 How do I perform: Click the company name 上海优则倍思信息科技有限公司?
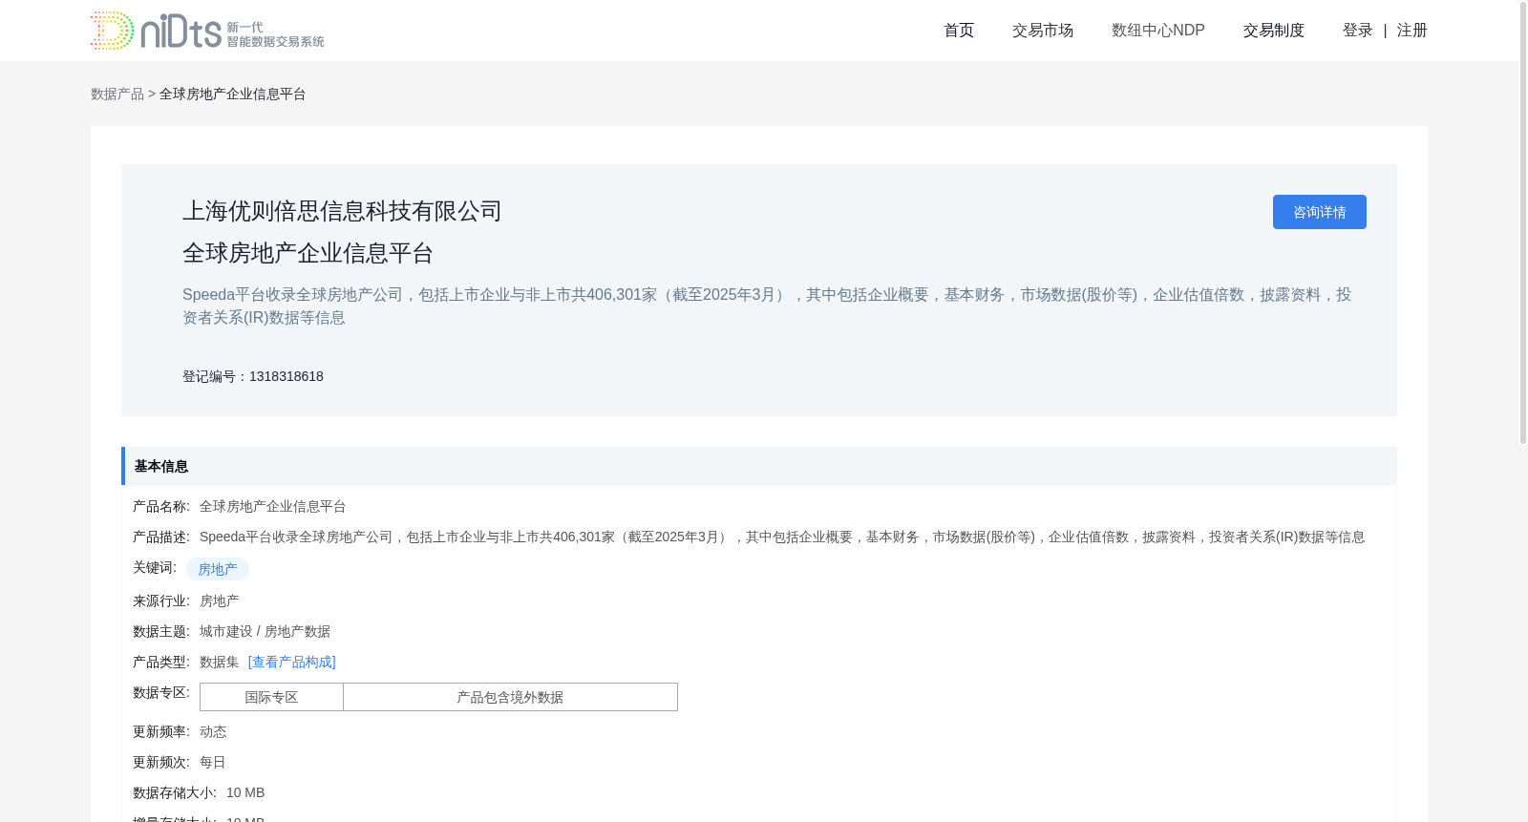343,211
